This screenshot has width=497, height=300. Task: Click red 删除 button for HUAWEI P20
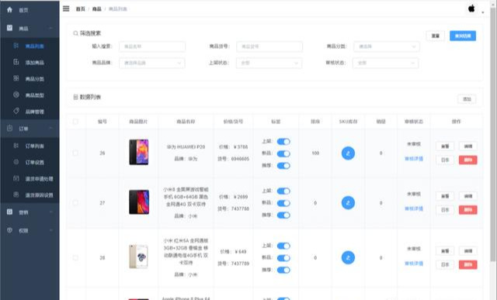pos(467,160)
